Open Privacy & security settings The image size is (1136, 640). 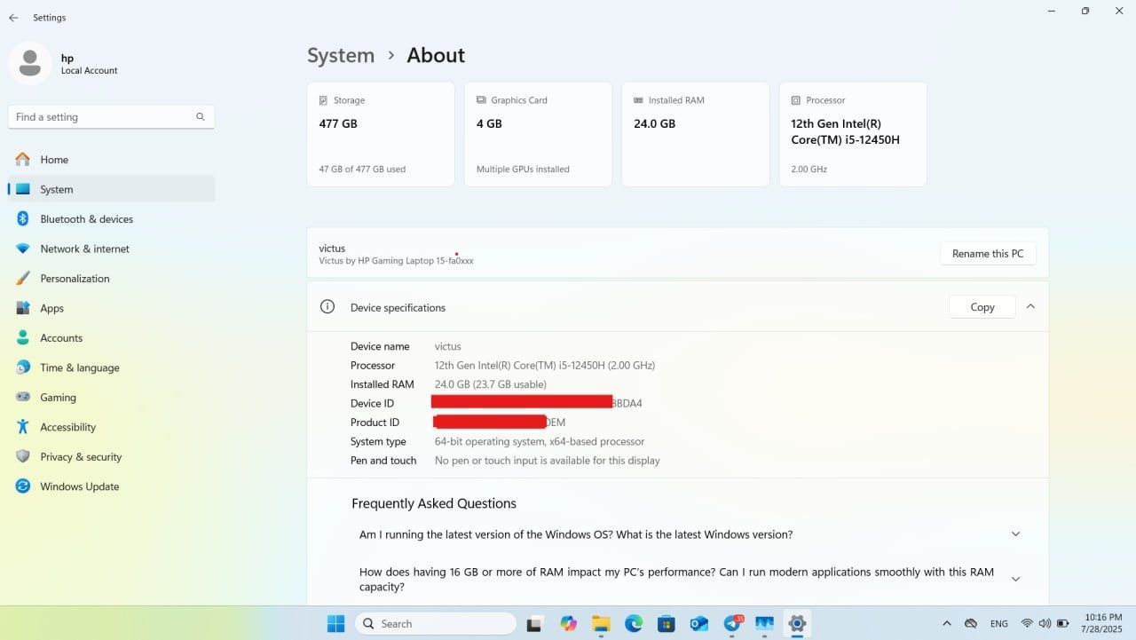111,457
